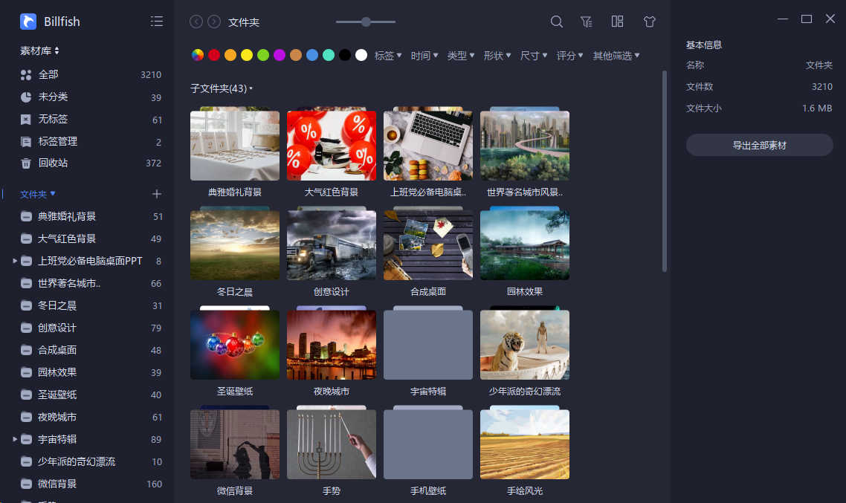
Task: Select 园林效果 folder in the tree
Action: tap(91, 372)
